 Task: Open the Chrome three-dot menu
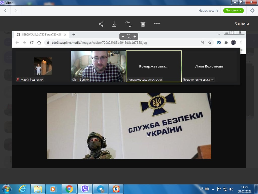coord(241,42)
